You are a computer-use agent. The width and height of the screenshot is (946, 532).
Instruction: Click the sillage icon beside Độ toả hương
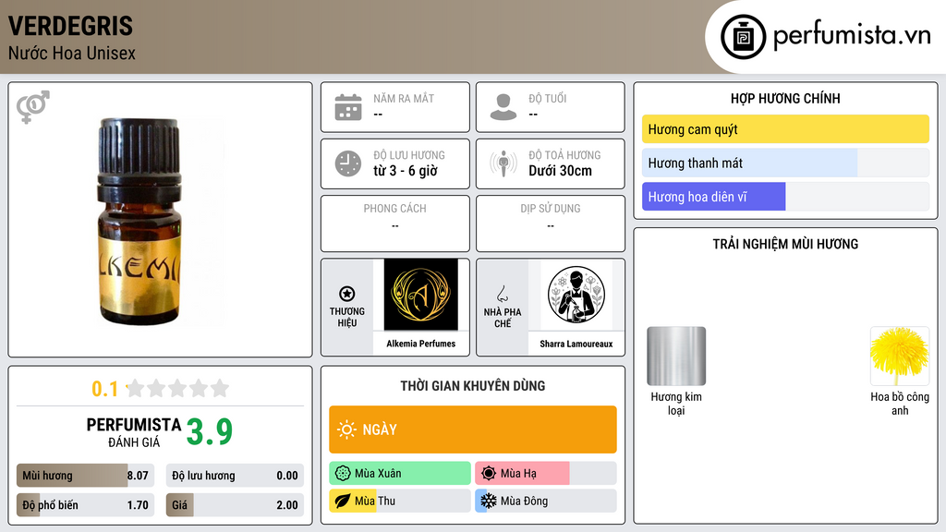503,163
